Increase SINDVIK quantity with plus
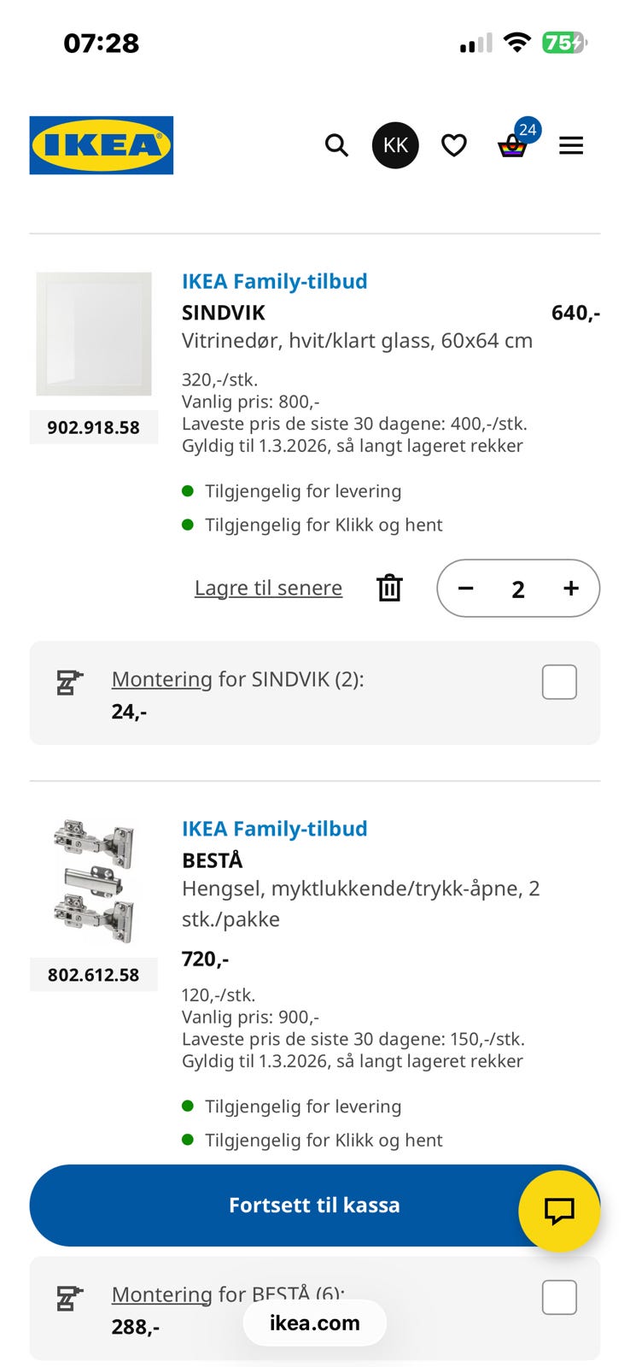630x1367 pixels. tap(571, 588)
